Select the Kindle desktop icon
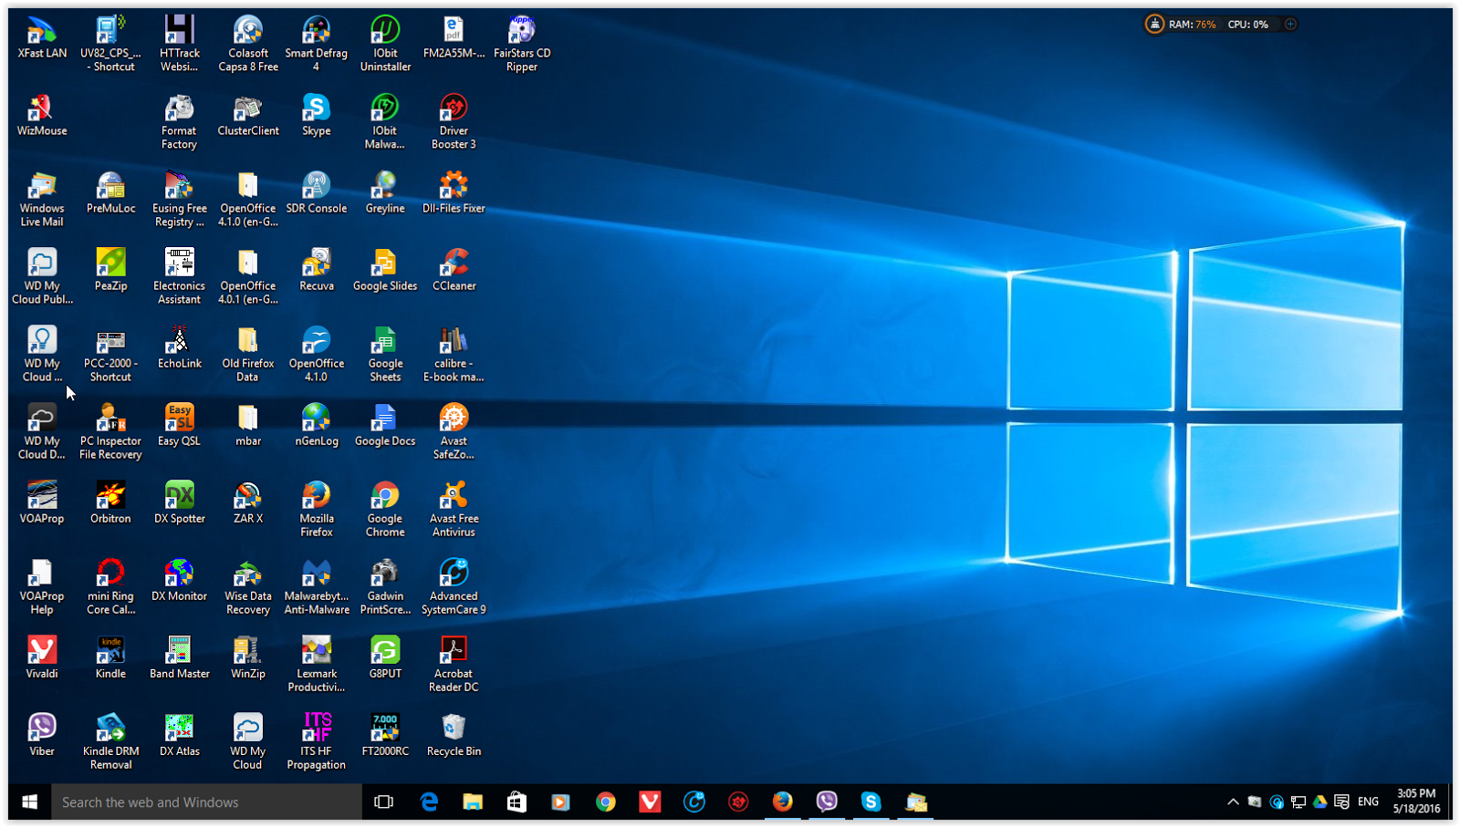The height and width of the screenshot is (827, 1460). coord(110,658)
